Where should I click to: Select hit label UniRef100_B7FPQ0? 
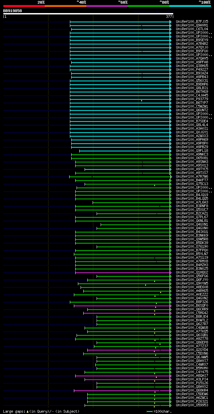[192, 250]
